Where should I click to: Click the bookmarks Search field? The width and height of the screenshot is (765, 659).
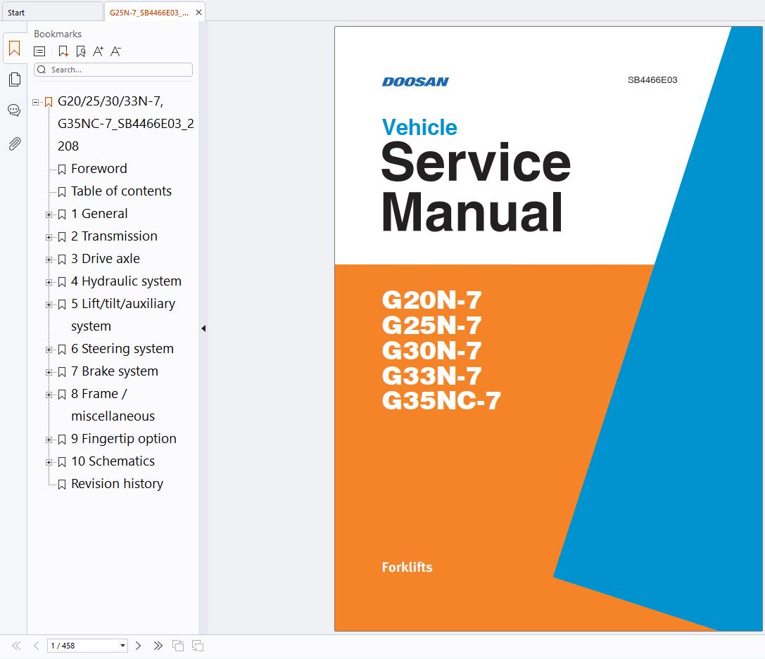click(113, 70)
